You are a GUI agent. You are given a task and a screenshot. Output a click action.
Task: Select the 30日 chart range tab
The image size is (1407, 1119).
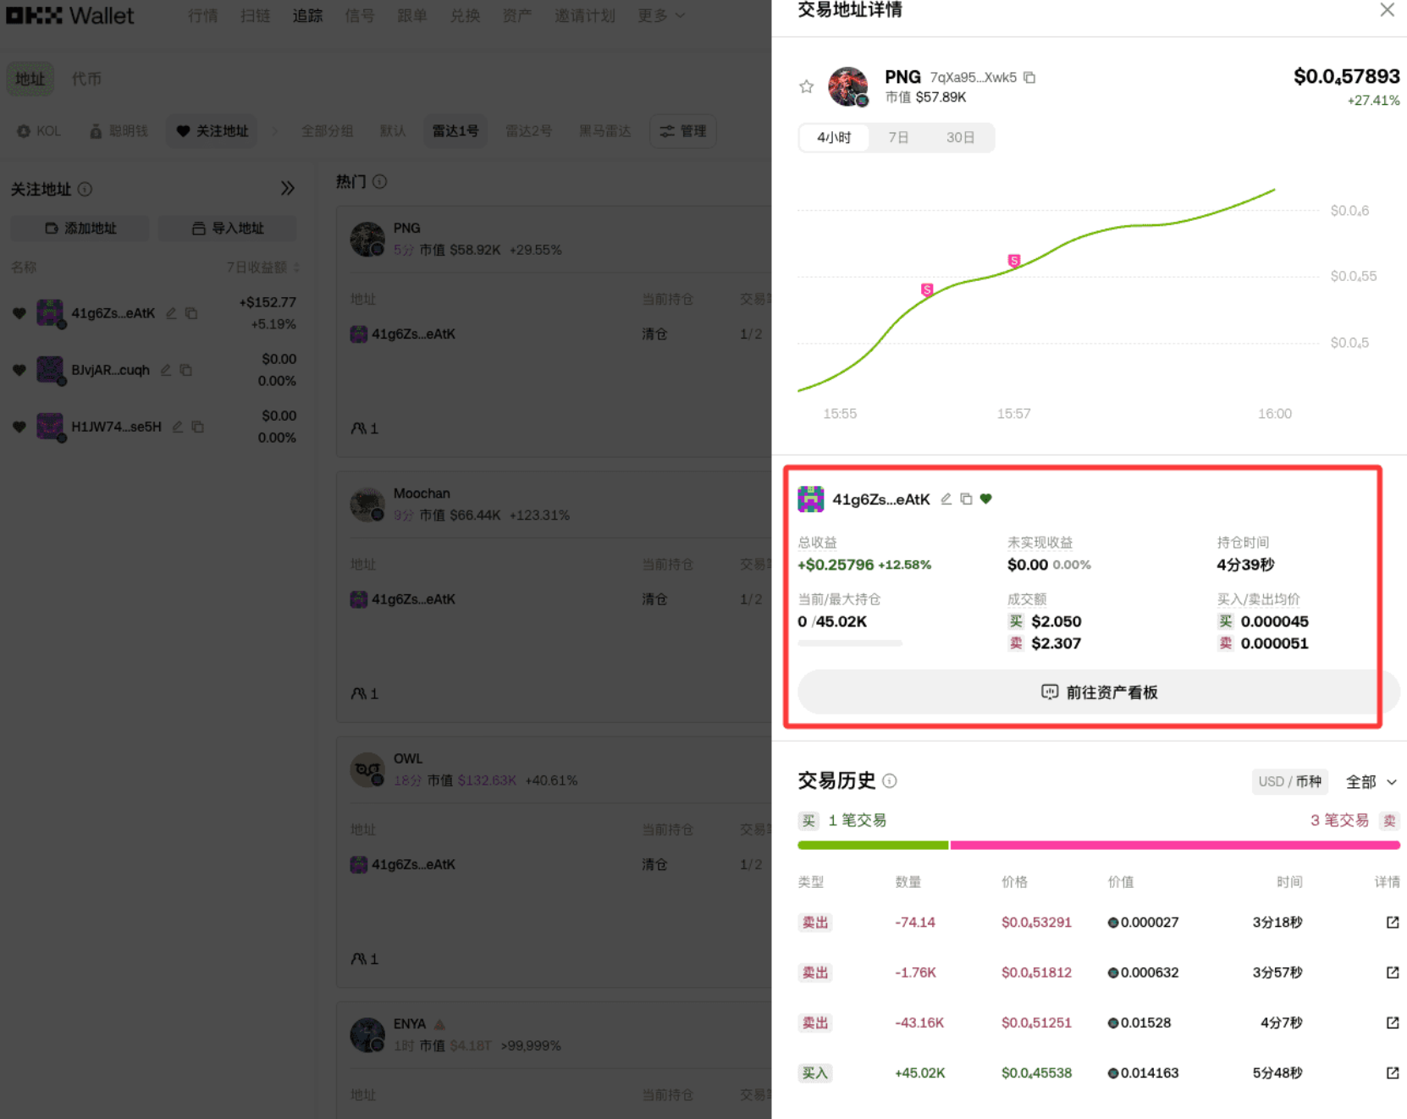tap(960, 137)
